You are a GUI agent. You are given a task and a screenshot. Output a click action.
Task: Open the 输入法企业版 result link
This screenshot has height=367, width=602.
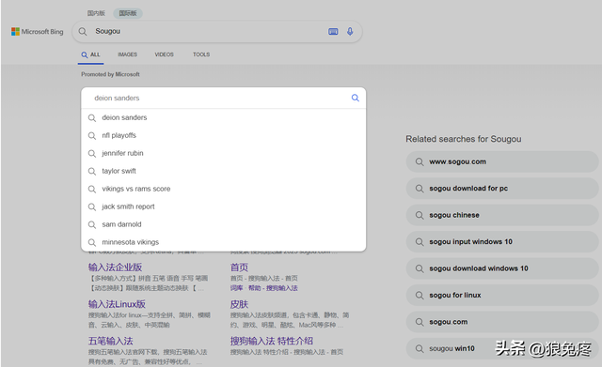click(x=115, y=268)
